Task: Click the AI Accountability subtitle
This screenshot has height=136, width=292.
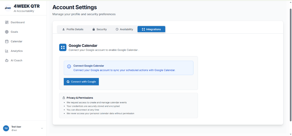Action: click(24, 11)
